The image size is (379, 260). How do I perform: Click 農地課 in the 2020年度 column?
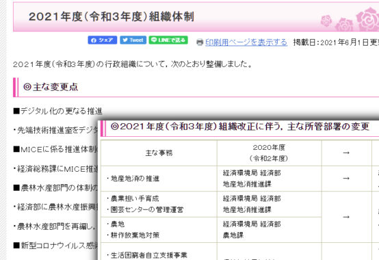click(233, 235)
